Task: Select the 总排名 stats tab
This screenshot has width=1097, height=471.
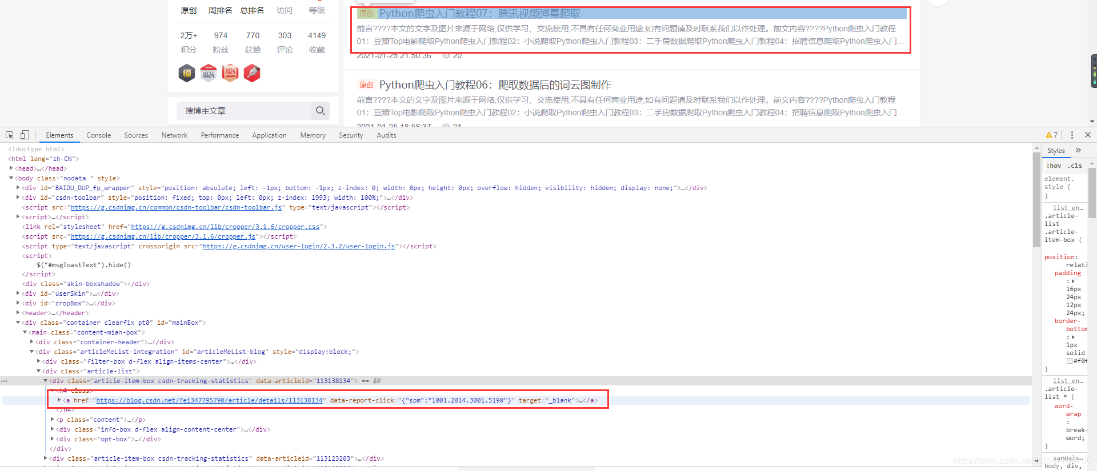Action: tap(252, 10)
